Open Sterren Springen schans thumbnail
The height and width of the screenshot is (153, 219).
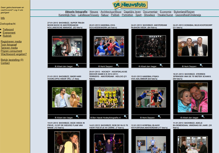[x=193, y=97]
